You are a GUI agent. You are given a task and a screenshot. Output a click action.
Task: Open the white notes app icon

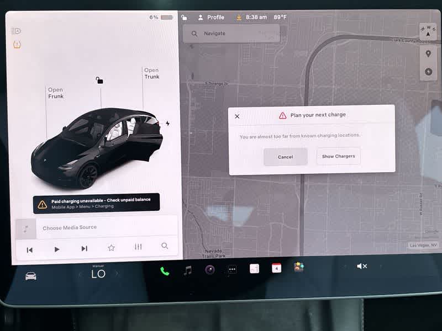[254, 269]
